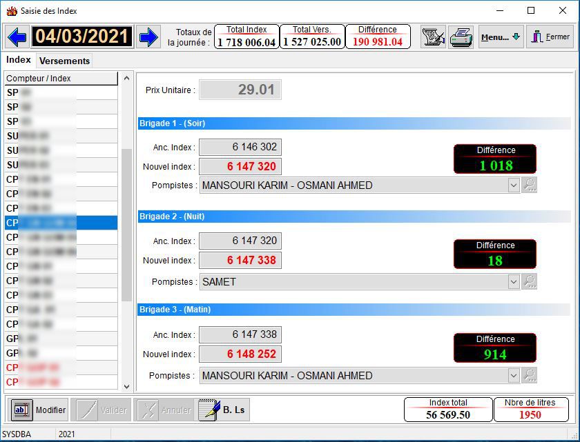This screenshot has width=580, height=442.
Task: Click the top Différence value 190 981.04
Action: 378,42
